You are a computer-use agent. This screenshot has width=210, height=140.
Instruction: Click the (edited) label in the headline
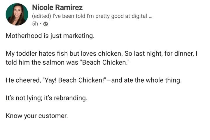(x=41, y=16)
